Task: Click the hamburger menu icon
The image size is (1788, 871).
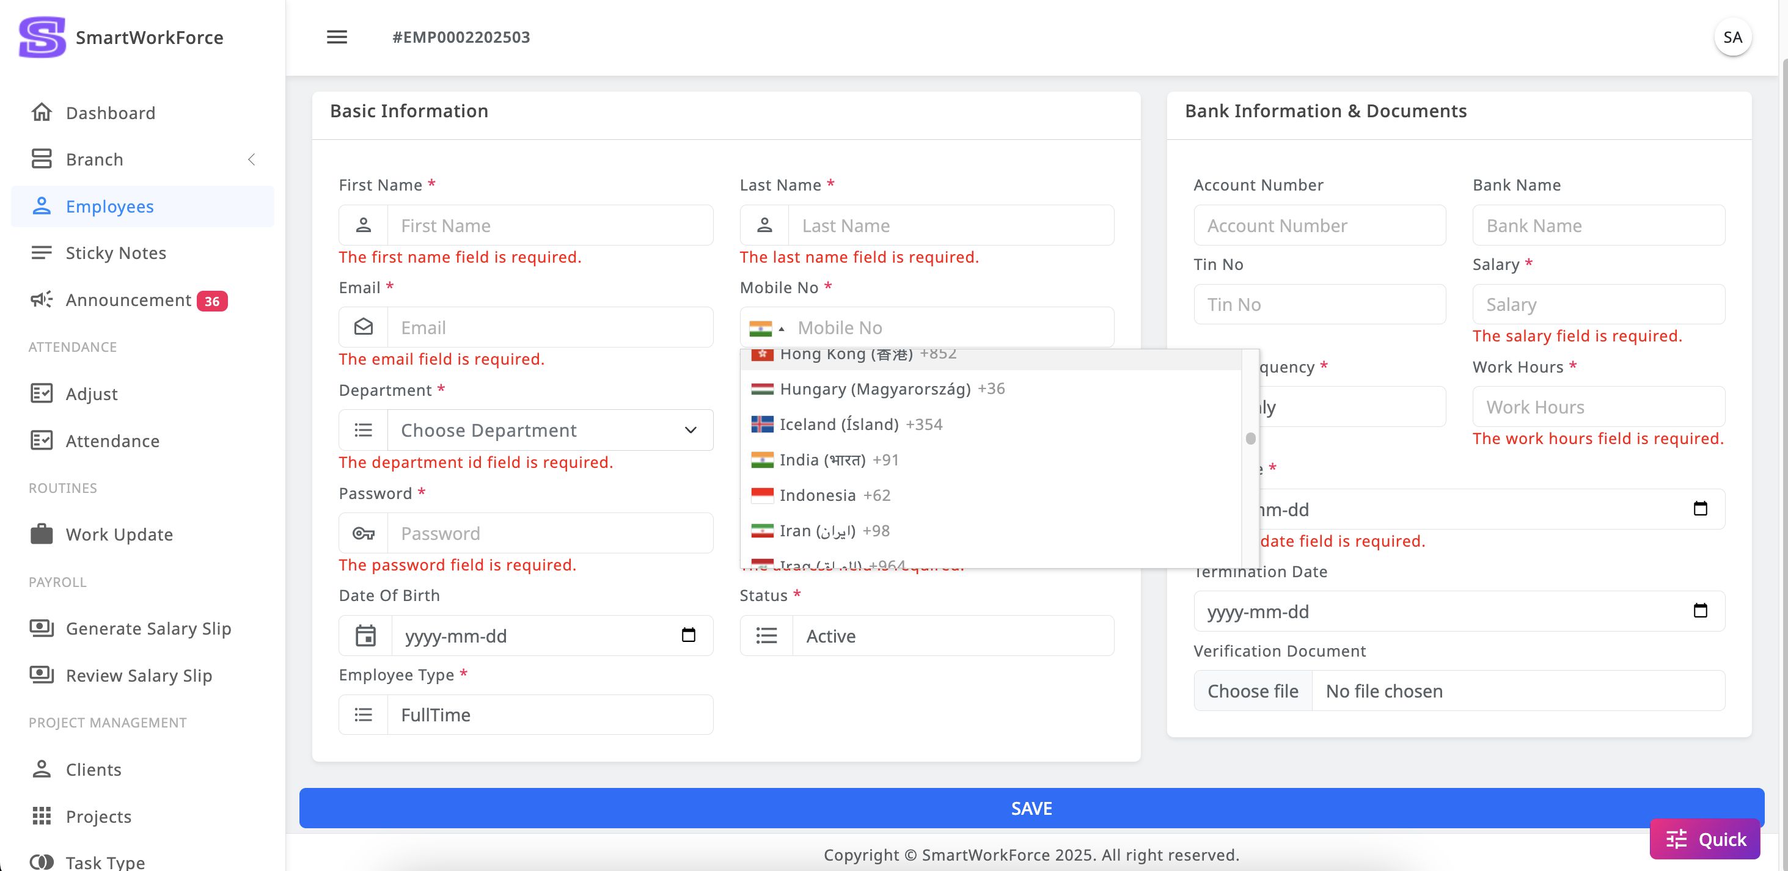Action: click(337, 37)
